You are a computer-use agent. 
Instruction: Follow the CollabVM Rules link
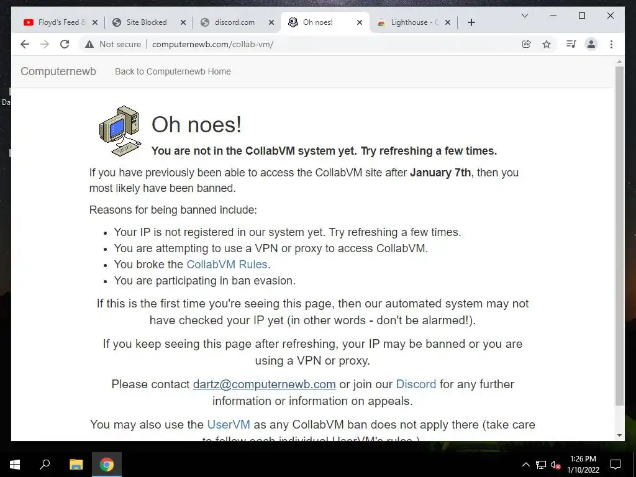tap(227, 265)
